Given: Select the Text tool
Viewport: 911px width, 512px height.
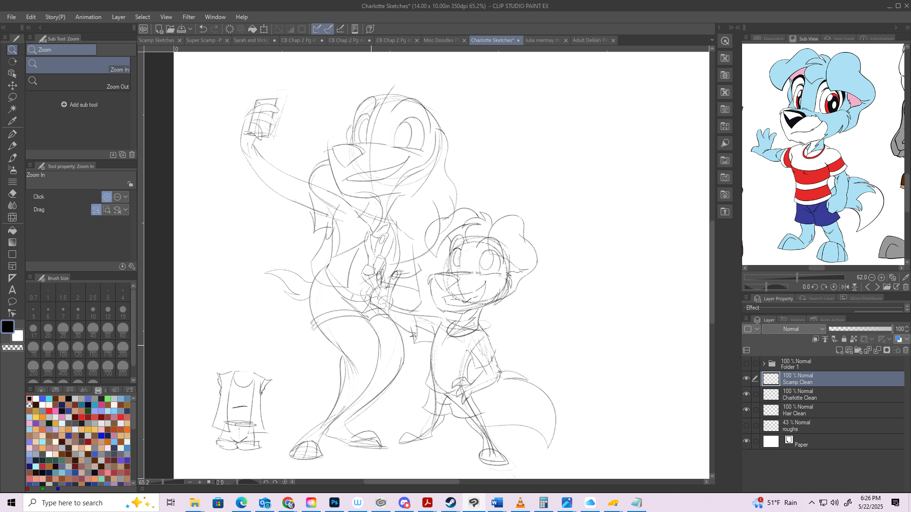Looking at the screenshot, I should tap(12, 290).
